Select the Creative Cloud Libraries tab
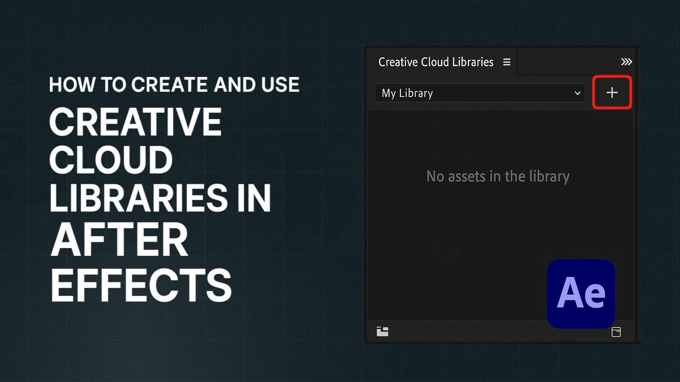This screenshot has width=680, height=382. [436, 62]
